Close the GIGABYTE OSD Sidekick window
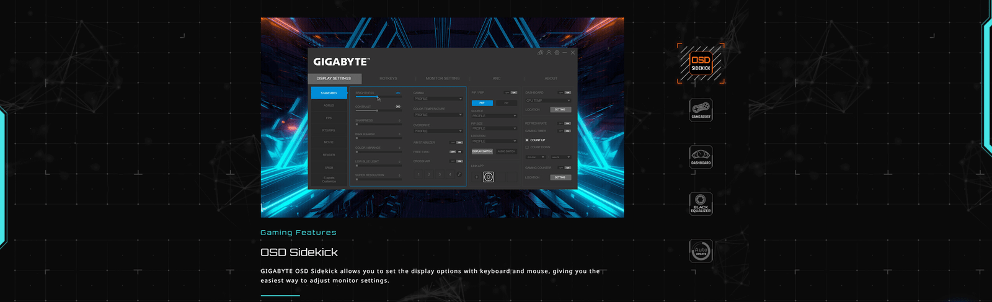 573,53
